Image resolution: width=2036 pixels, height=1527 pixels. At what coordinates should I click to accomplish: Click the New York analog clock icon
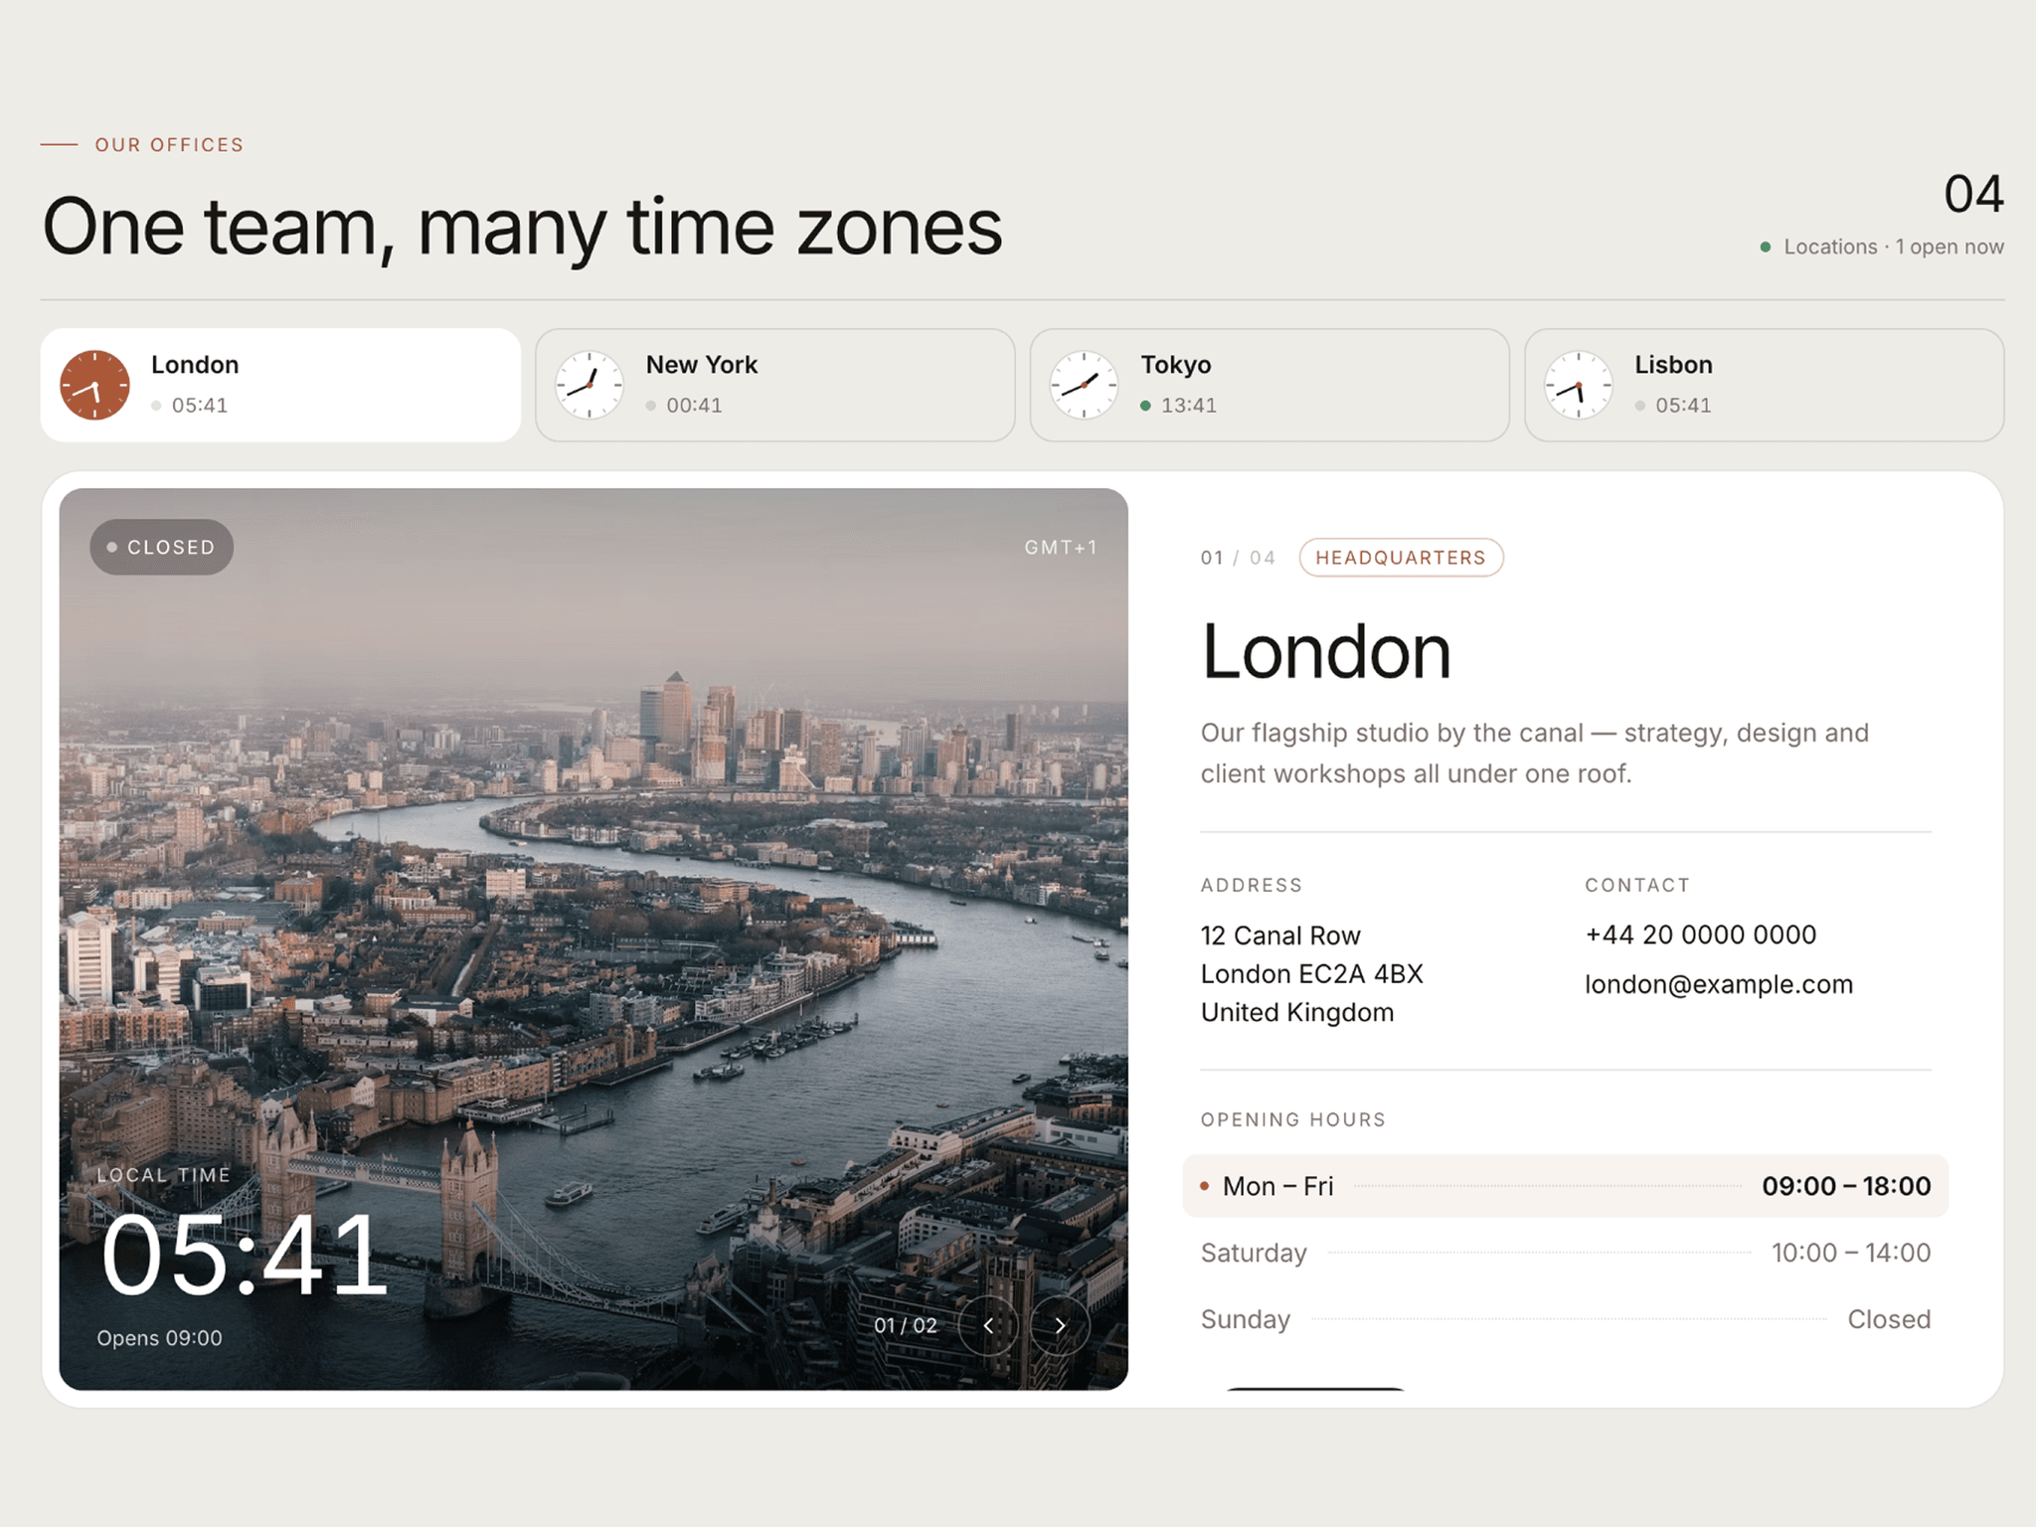click(x=590, y=385)
